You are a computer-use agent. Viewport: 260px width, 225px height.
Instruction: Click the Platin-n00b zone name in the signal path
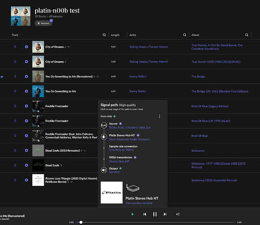106,116
